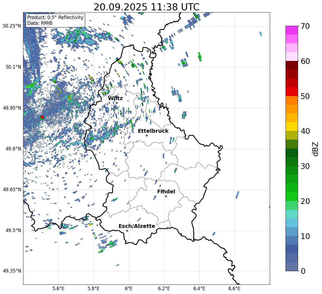Click the magenta swatch at colorbar top
Screen dimensions: 322x294
click(292, 30)
